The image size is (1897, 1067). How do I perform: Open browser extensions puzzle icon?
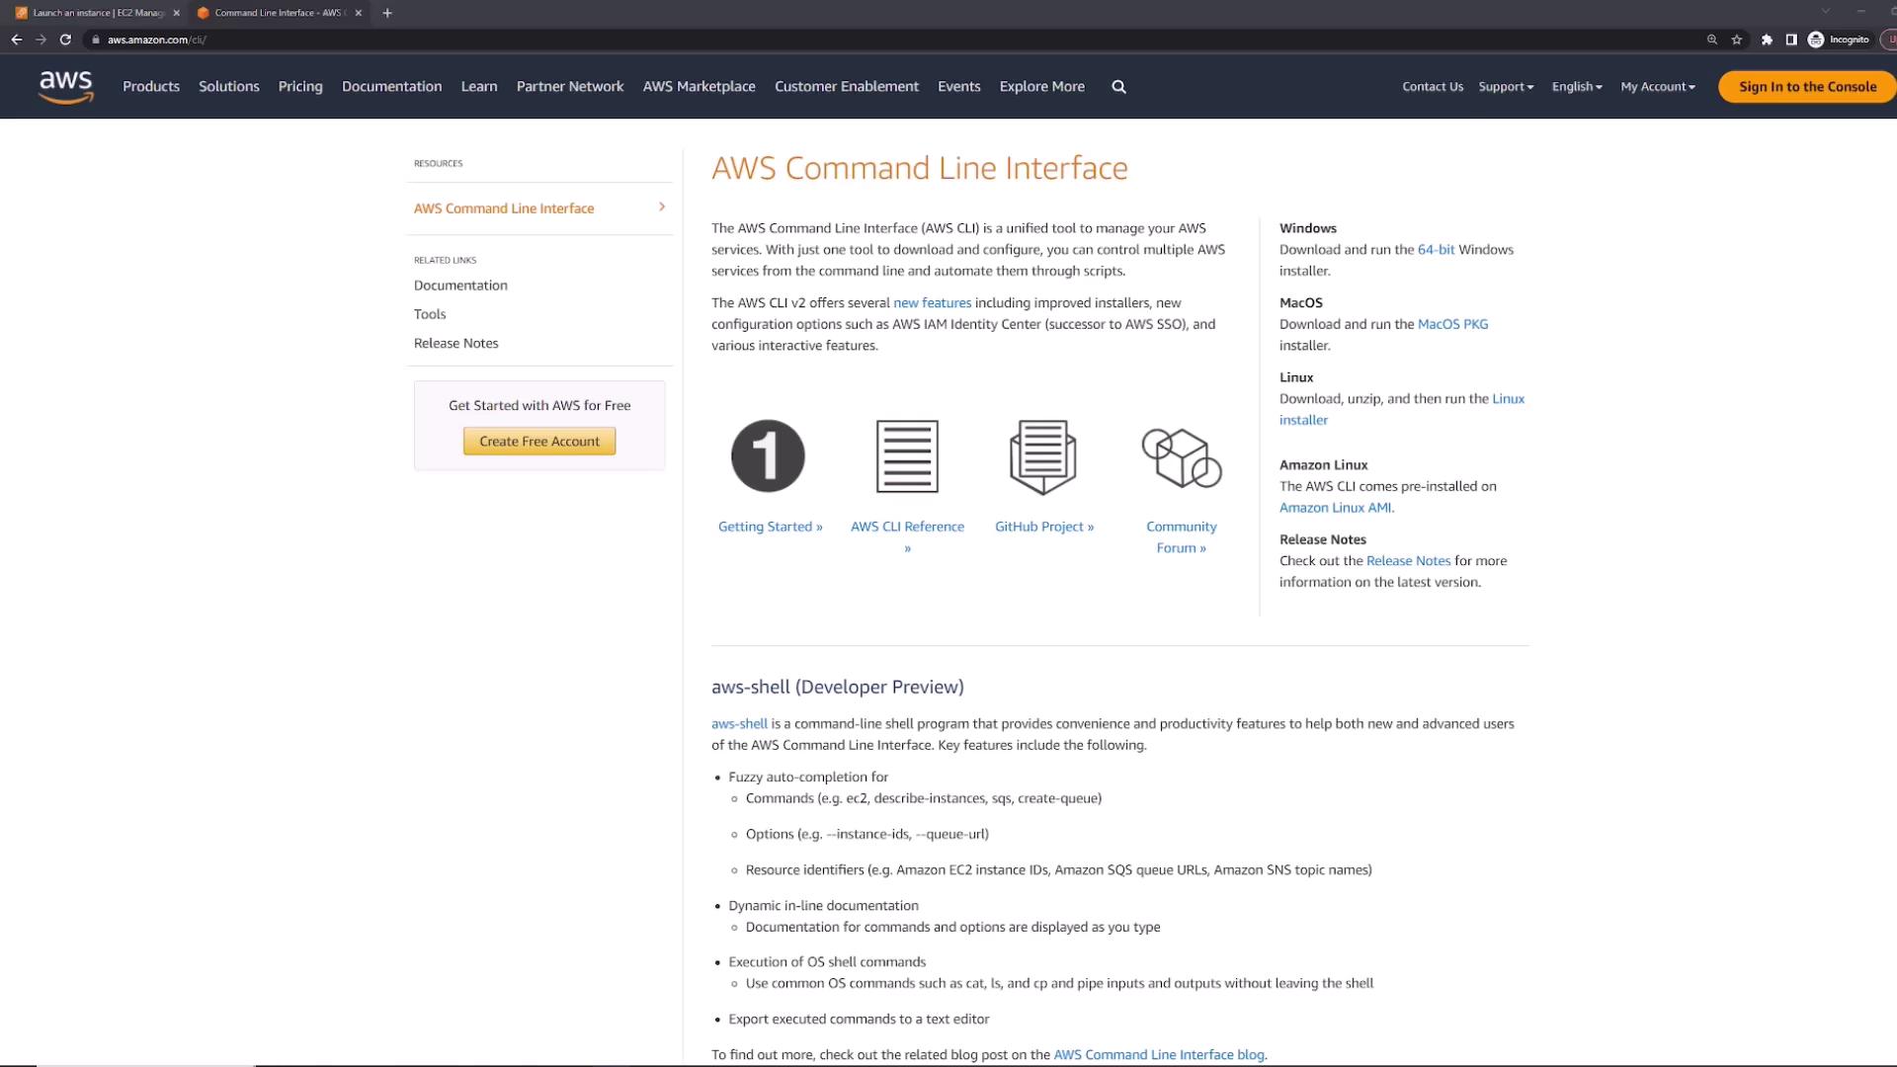pos(1767,40)
